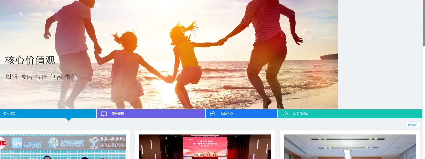Click the 核心价值观 banner heading

point(30,60)
